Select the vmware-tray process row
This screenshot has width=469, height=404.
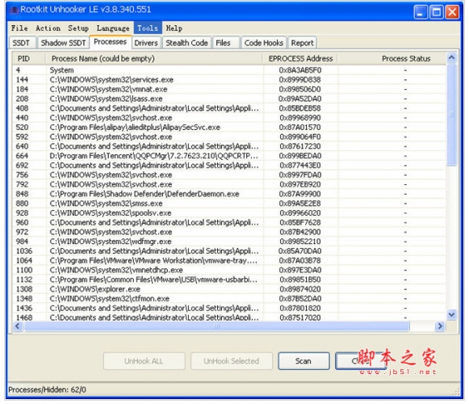tap(229, 260)
